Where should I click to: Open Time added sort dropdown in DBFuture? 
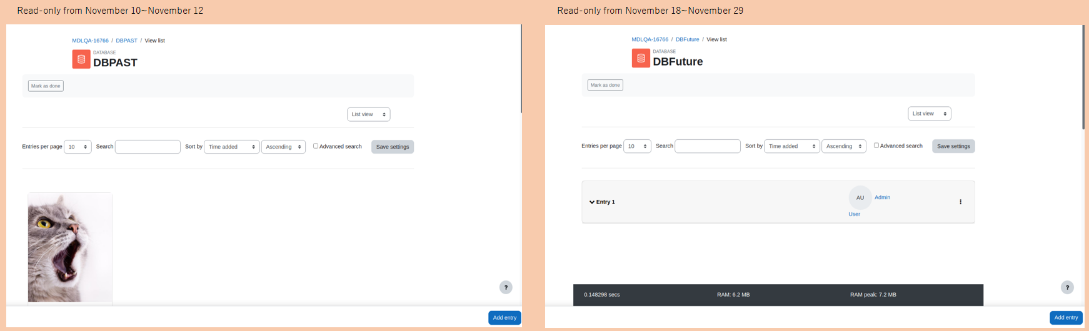792,146
